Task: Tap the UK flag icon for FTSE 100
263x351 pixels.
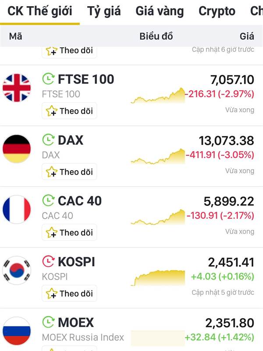Action: click(x=17, y=87)
